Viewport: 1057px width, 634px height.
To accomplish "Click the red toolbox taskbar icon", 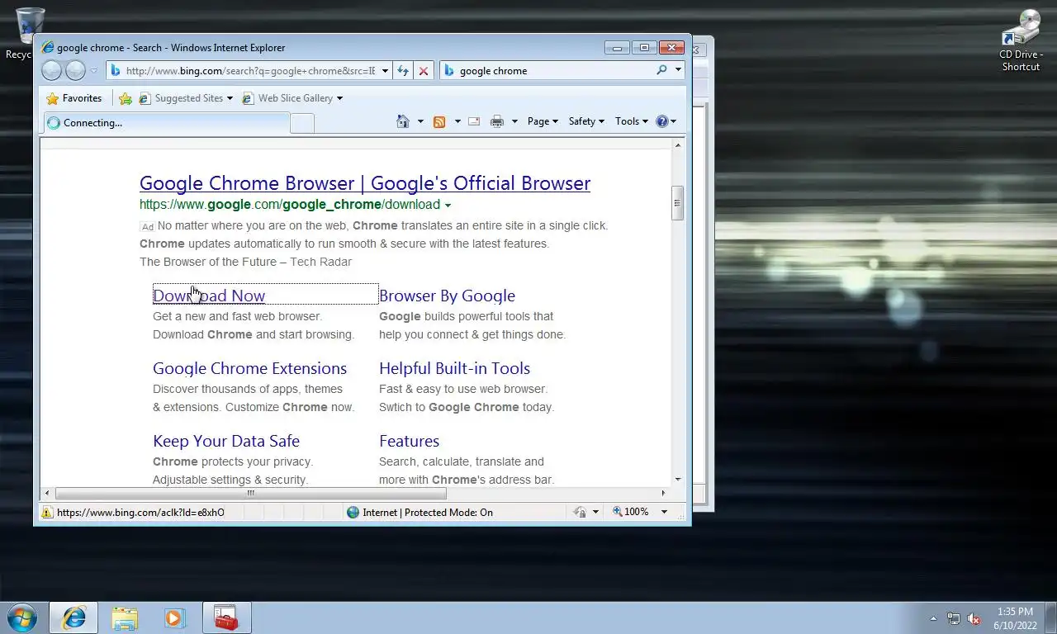I will click(x=226, y=617).
